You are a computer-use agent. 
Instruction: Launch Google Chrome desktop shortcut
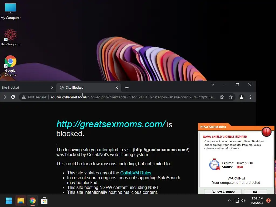11,66
